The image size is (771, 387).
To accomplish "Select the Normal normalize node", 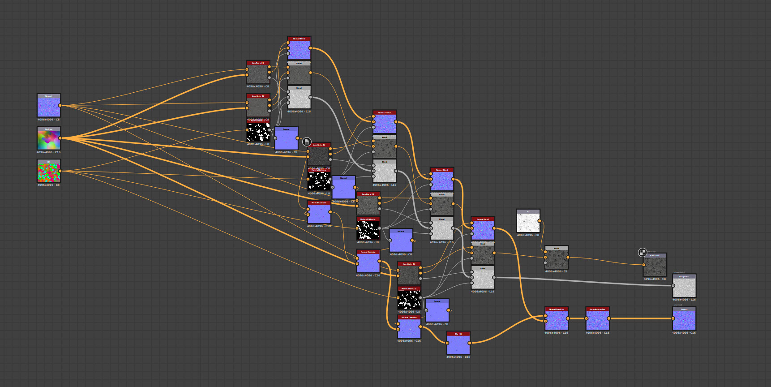I will [597, 318].
